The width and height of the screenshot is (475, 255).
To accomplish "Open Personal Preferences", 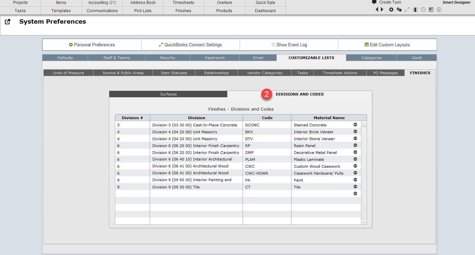I will click(x=92, y=45).
